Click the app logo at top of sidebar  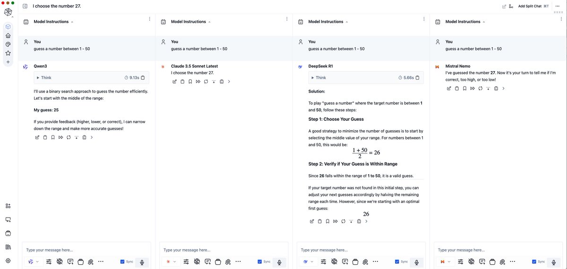(8, 12)
